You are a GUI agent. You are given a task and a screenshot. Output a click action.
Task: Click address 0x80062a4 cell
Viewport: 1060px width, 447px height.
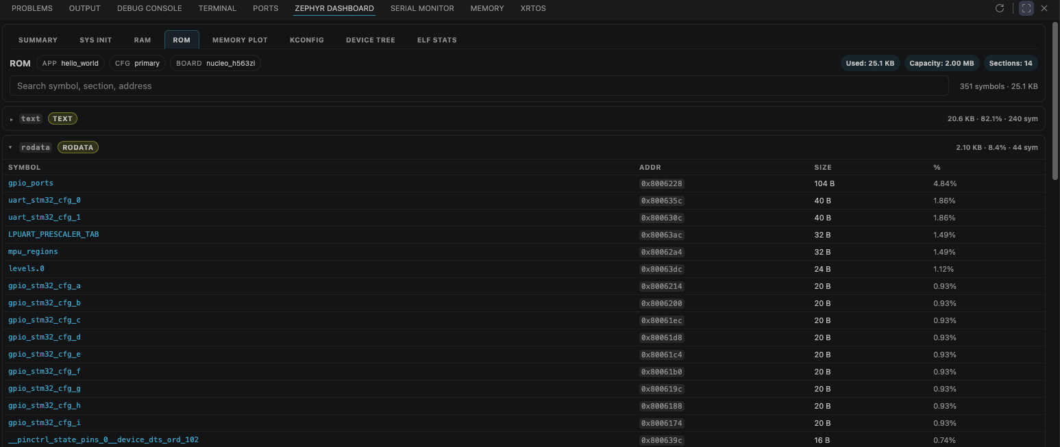(x=662, y=252)
